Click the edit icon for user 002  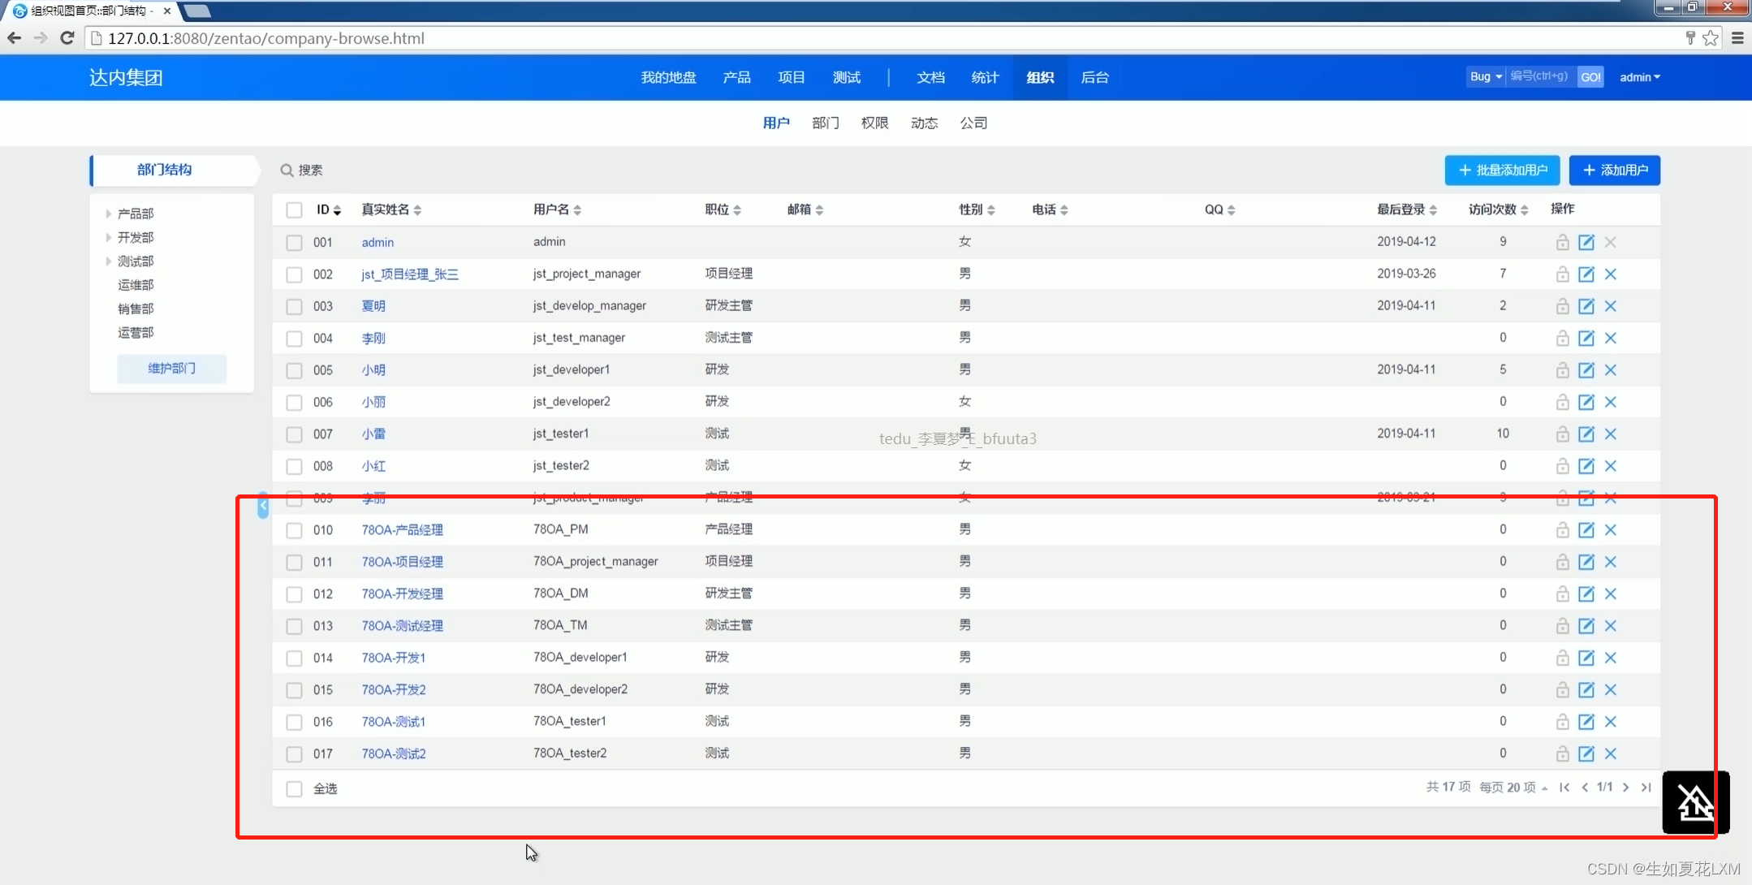click(x=1586, y=274)
